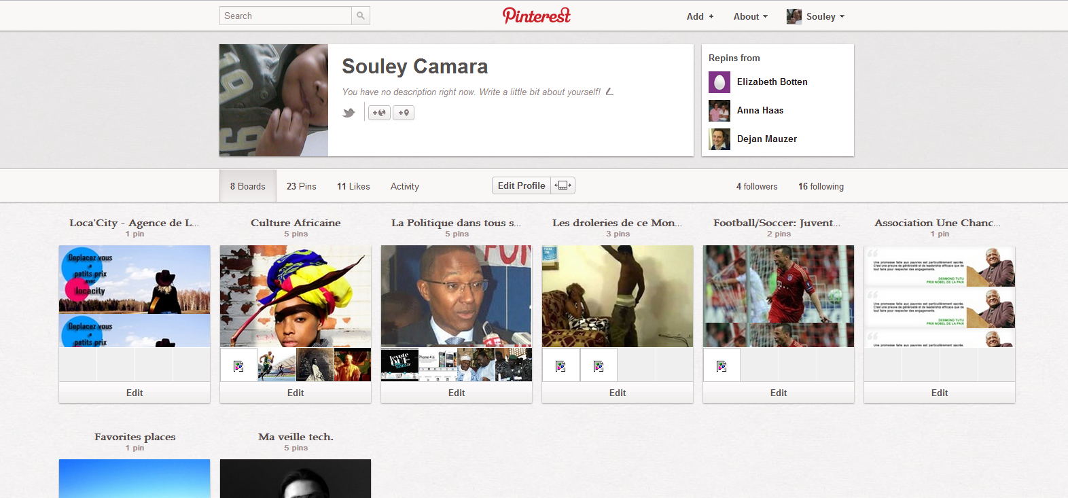This screenshot has width=1068, height=498.
Task: Expand the About dropdown
Action: (750, 16)
